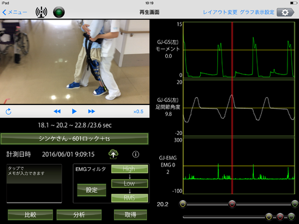Go back to the メニュー screen
This screenshot has height=224, width=299.
[x=15, y=12]
